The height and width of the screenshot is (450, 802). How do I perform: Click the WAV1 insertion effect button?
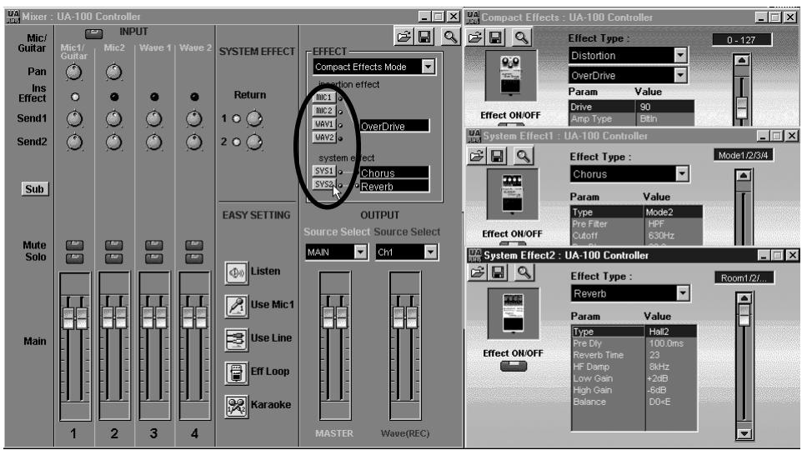[x=323, y=124]
